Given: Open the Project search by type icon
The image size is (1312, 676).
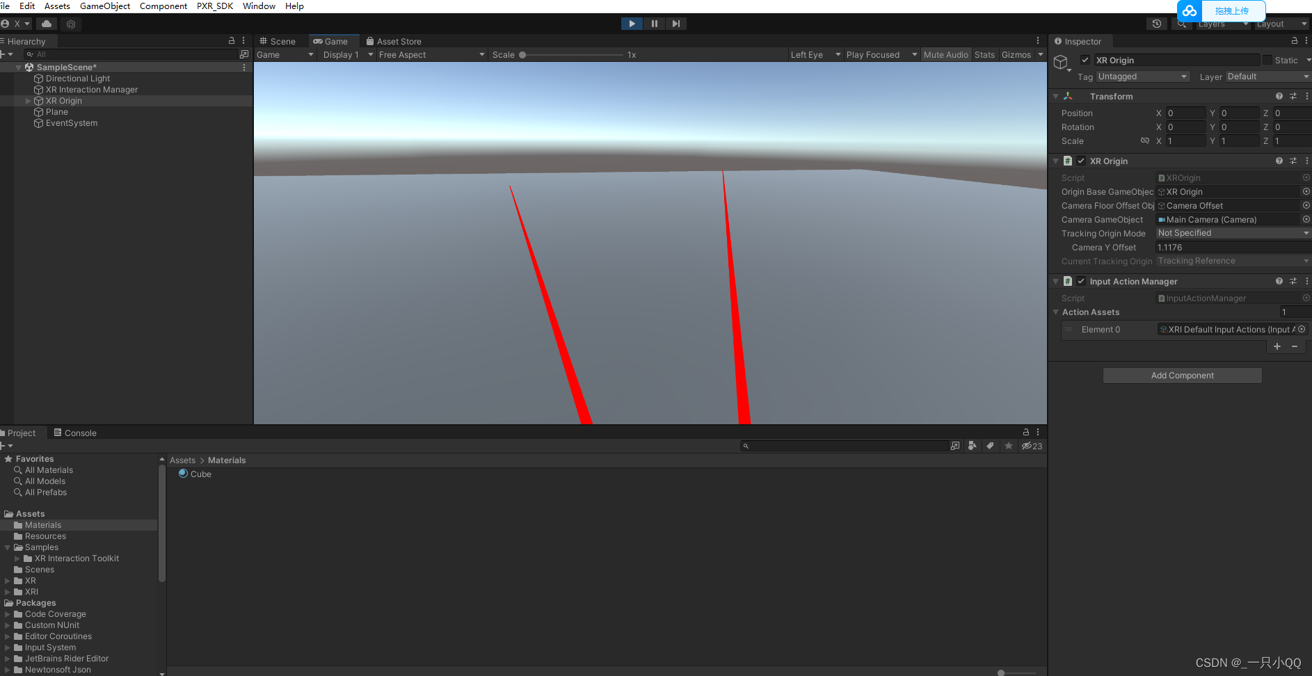Looking at the screenshot, I should pyautogui.click(x=973, y=446).
